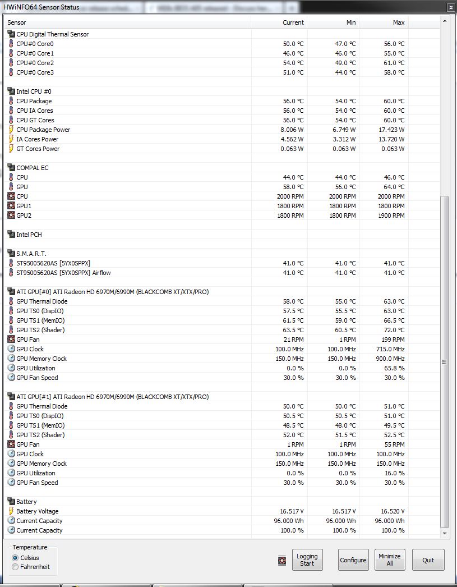Click the Minimize All button

pyautogui.click(x=390, y=560)
